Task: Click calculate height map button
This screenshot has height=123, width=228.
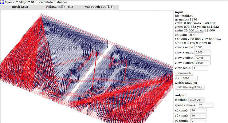Action: (190, 87)
